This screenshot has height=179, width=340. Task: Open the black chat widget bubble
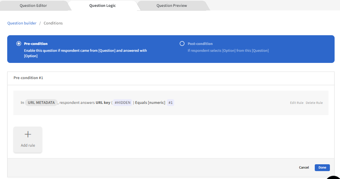point(335,176)
